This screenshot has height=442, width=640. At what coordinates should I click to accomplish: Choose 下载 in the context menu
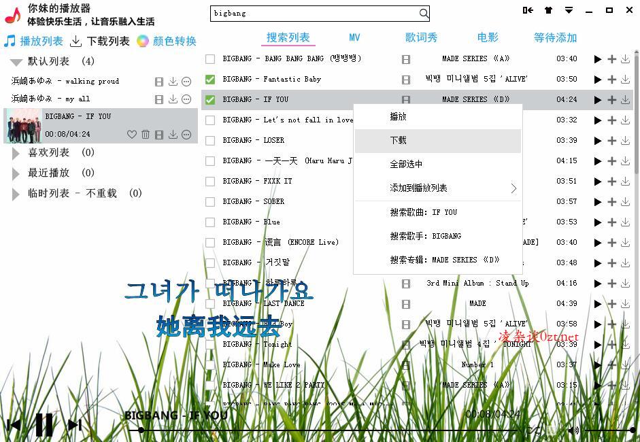438,141
